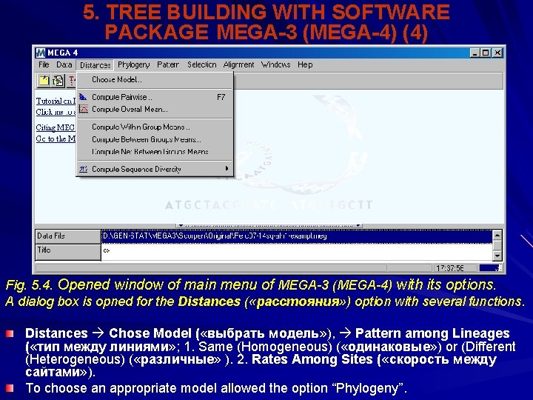Open the 'Click me' link
The height and width of the screenshot is (400, 533).
coord(56,113)
